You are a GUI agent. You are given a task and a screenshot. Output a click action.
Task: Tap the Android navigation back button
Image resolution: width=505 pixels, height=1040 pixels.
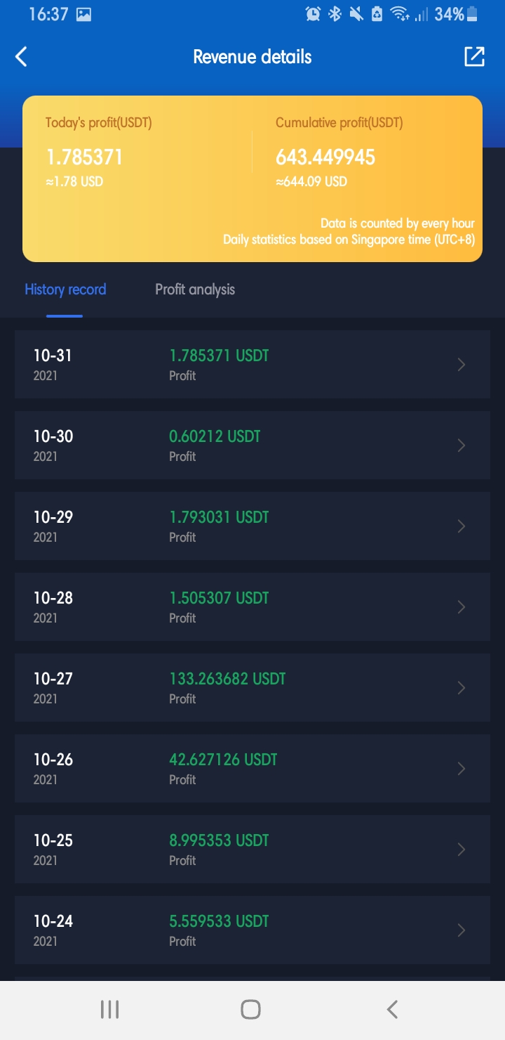tap(392, 1010)
